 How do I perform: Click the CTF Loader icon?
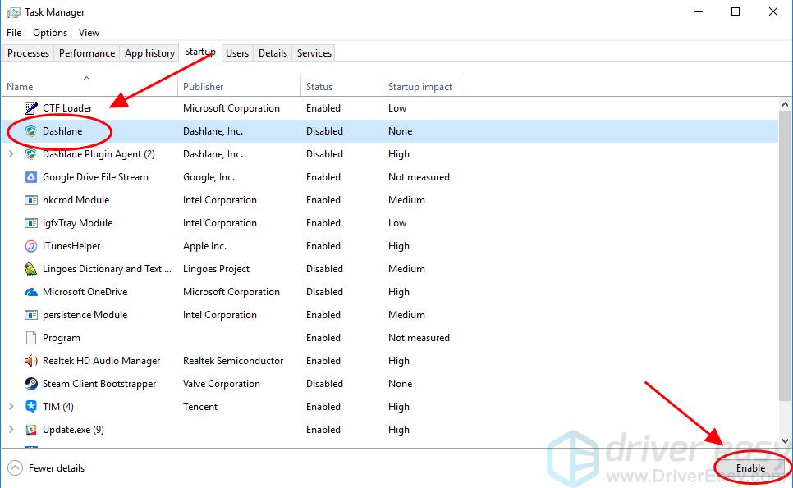pos(30,107)
